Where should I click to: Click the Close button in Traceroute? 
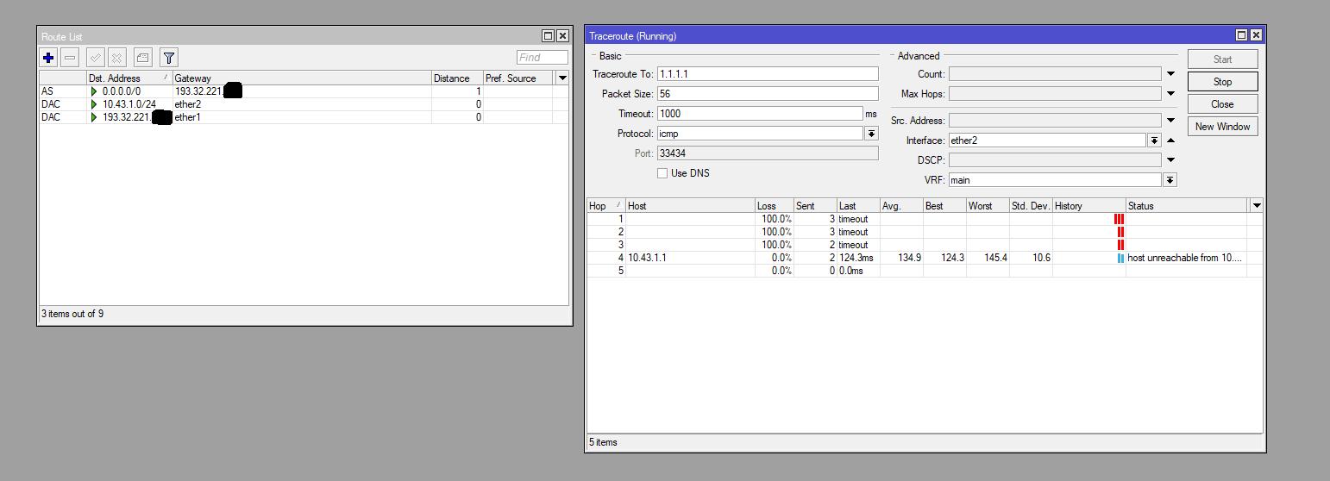[x=1222, y=104]
